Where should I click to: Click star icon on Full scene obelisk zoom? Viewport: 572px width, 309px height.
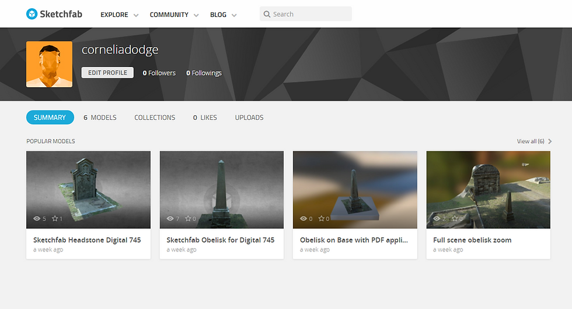(x=455, y=218)
